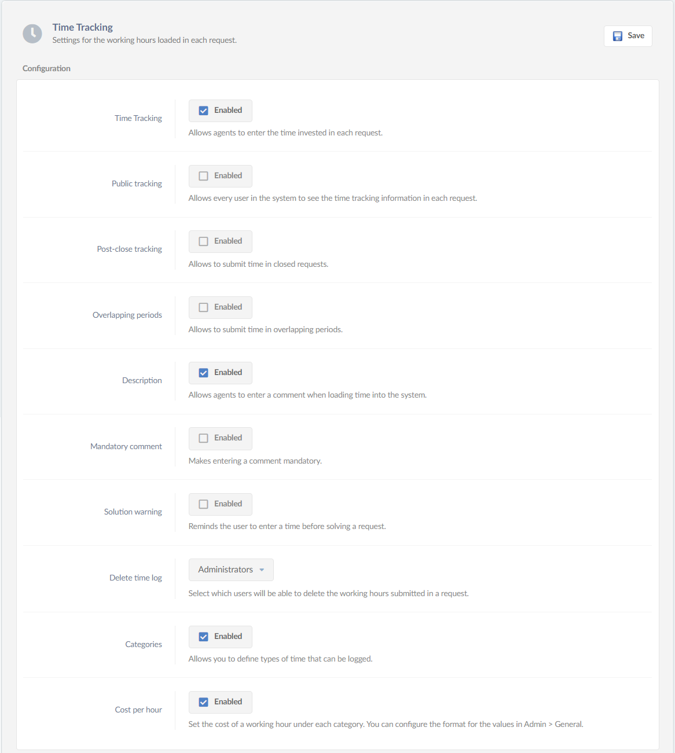Click the Admin > General hint text
The width and height of the screenshot is (675, 753).
tap(554, 723)
